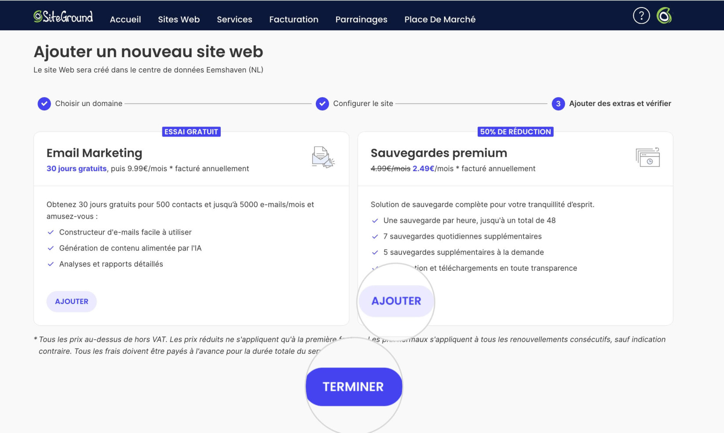Viewport: 724px width, 433px height.
Task: Click the step 3 number circle
Action: 558,104
